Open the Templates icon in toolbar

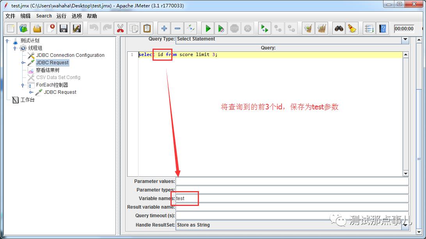tap(24, 28)
